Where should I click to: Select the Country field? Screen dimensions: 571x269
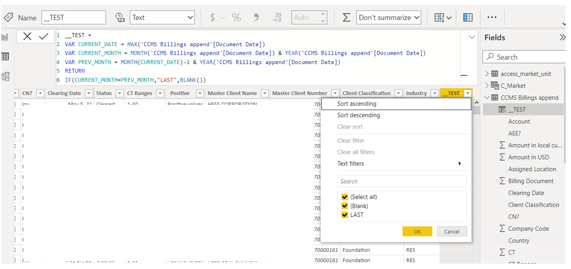coord(519,241)
